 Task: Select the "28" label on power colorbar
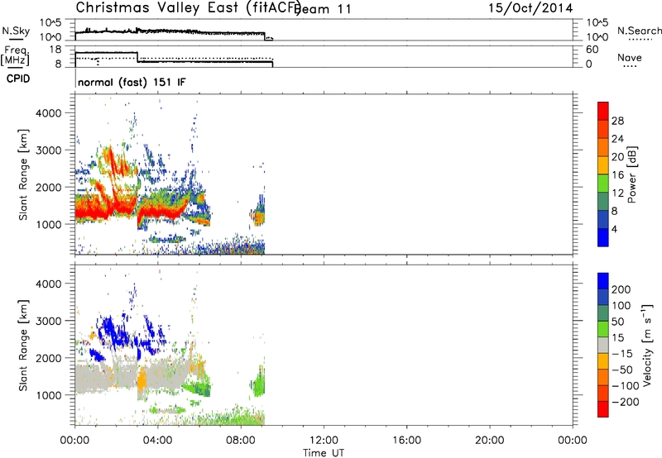pyautogui.click(x=617, y=121)
